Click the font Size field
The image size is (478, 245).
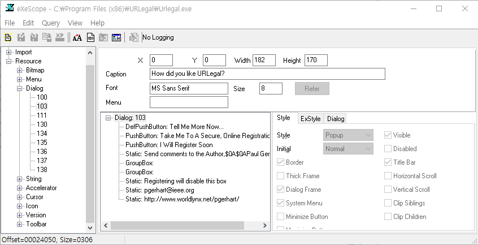point(271,88)
